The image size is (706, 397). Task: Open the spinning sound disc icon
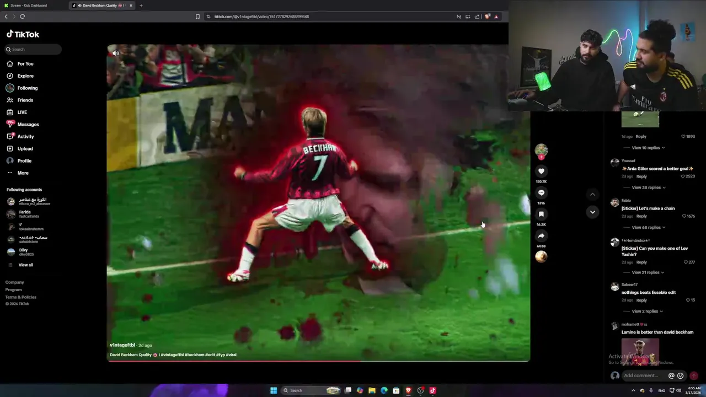(x=541, y=256)
